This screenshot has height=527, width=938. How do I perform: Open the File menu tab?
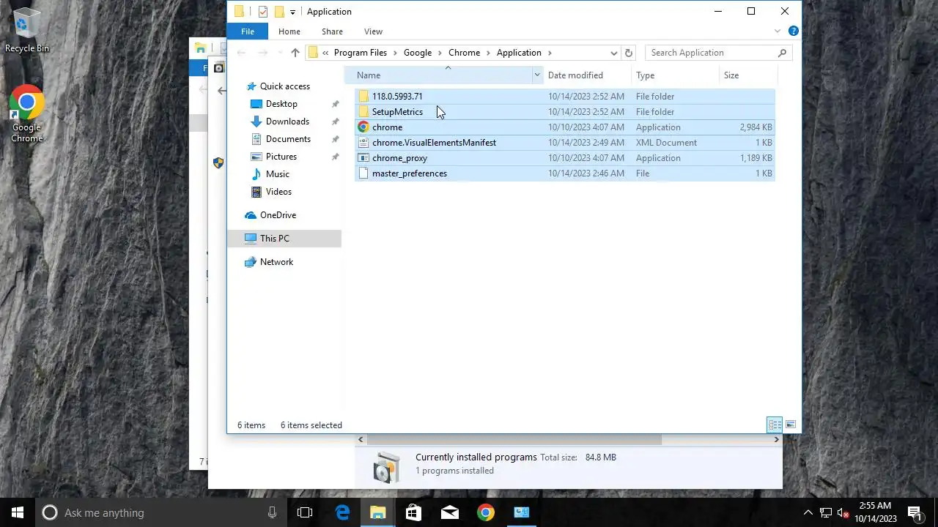click(248, 31)
